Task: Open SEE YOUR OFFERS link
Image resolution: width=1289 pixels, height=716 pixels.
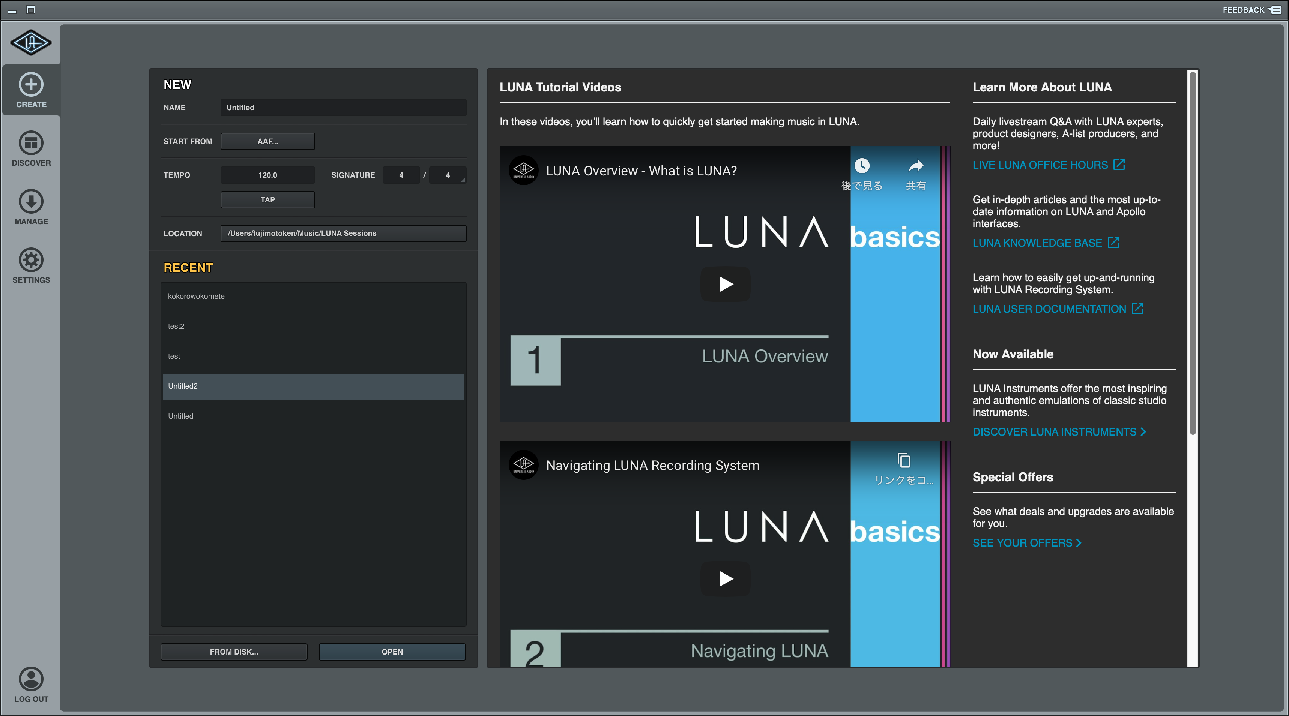Action: click(x=1027, y=542)
